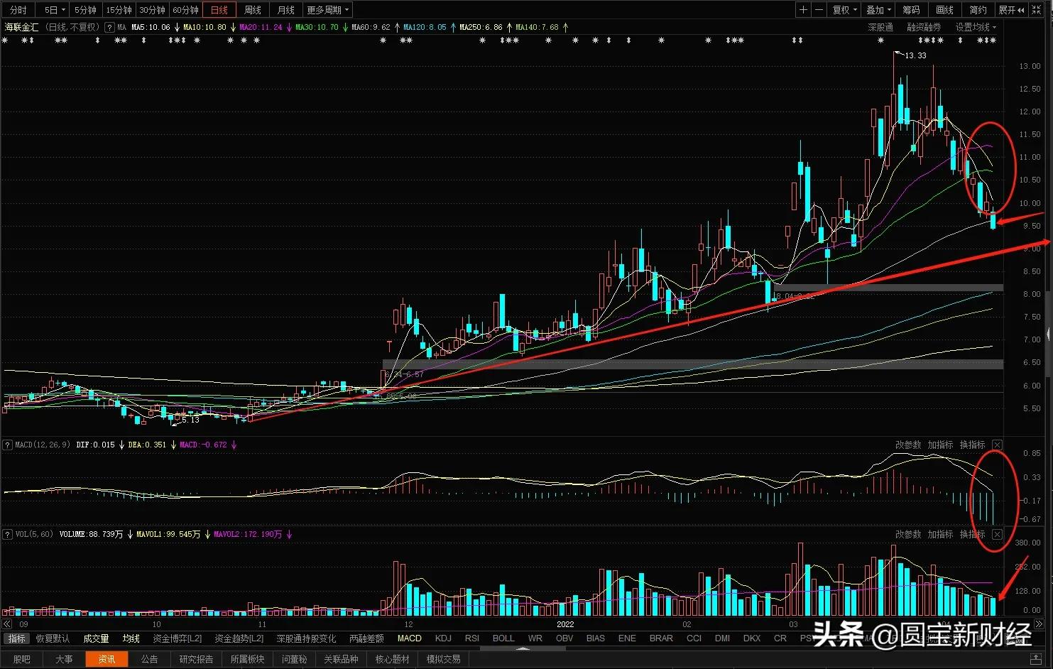
Task: Switch to the 5分钟 chart
Action: (85, 10)
